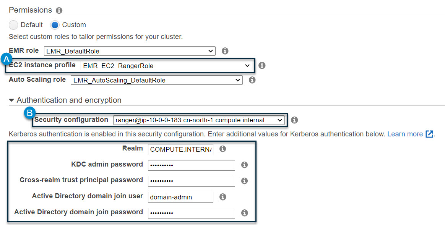Click the info icon next to Permissions
445x225 pixels.
pos(59,10)
